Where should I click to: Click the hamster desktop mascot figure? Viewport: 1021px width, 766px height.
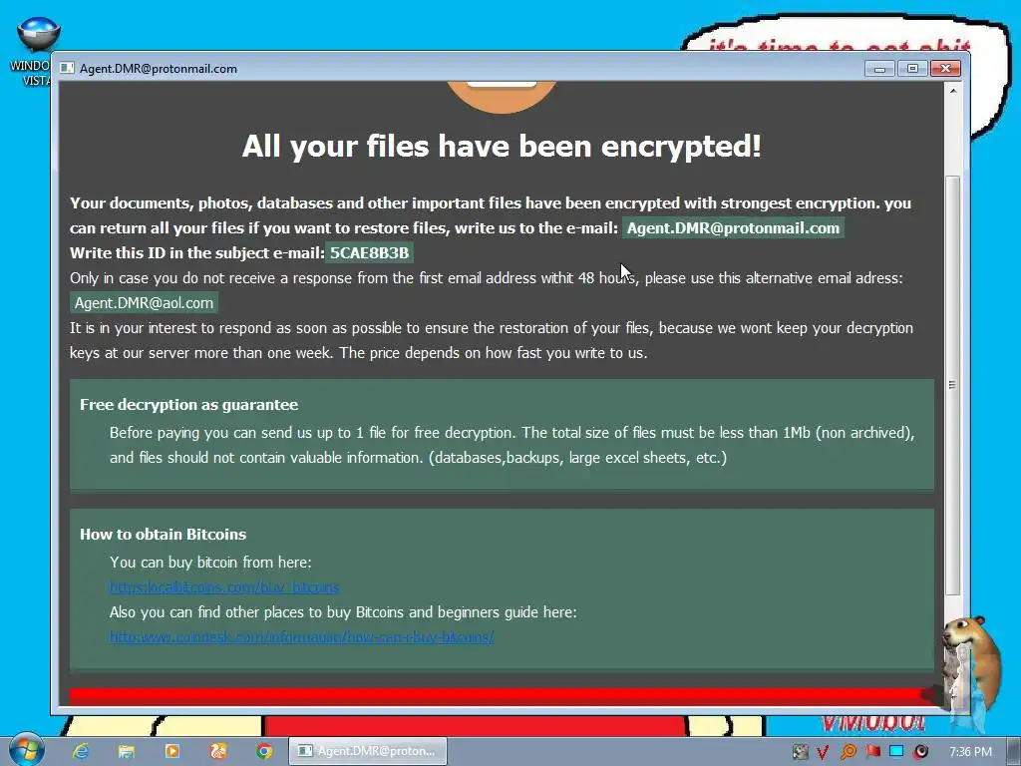[969, 663]
